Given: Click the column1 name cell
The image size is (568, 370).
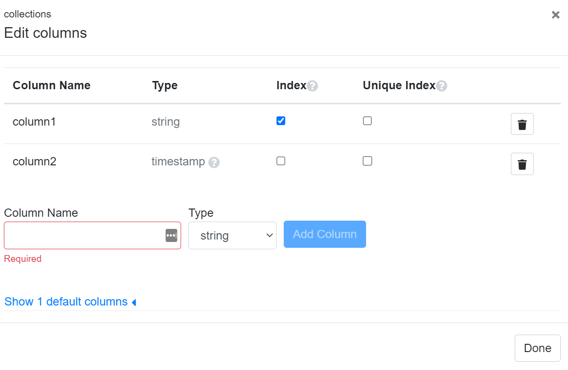Looking at the screenshot, I should pyautogui.click(x=34, y=122).
